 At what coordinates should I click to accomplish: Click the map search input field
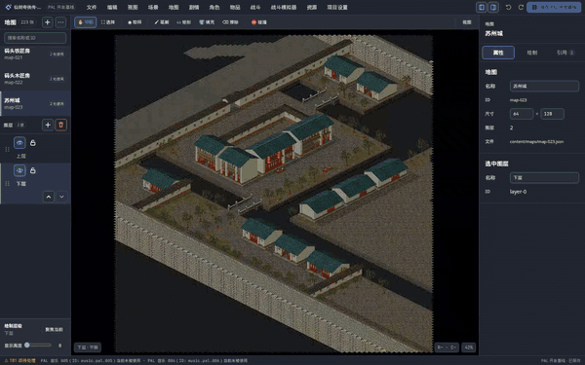pyautogui.click(x=35, y=38)
